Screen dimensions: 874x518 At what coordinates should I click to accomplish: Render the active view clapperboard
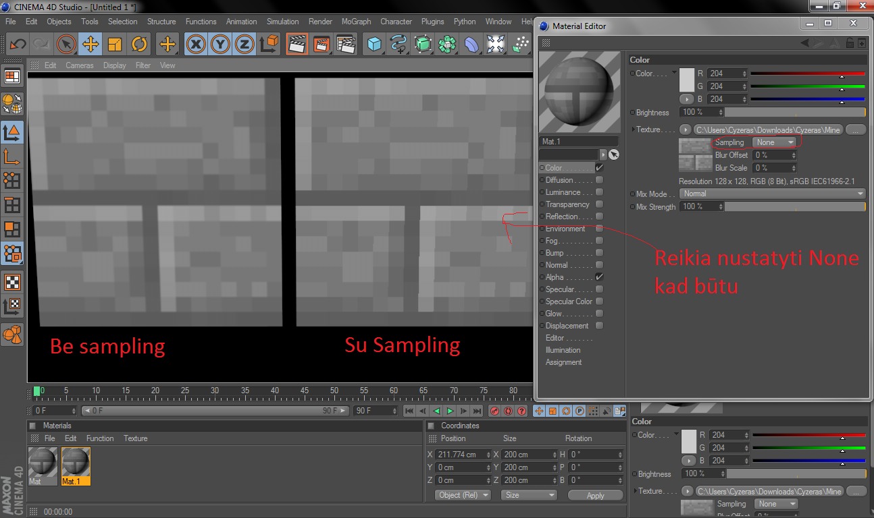[297, 45]
